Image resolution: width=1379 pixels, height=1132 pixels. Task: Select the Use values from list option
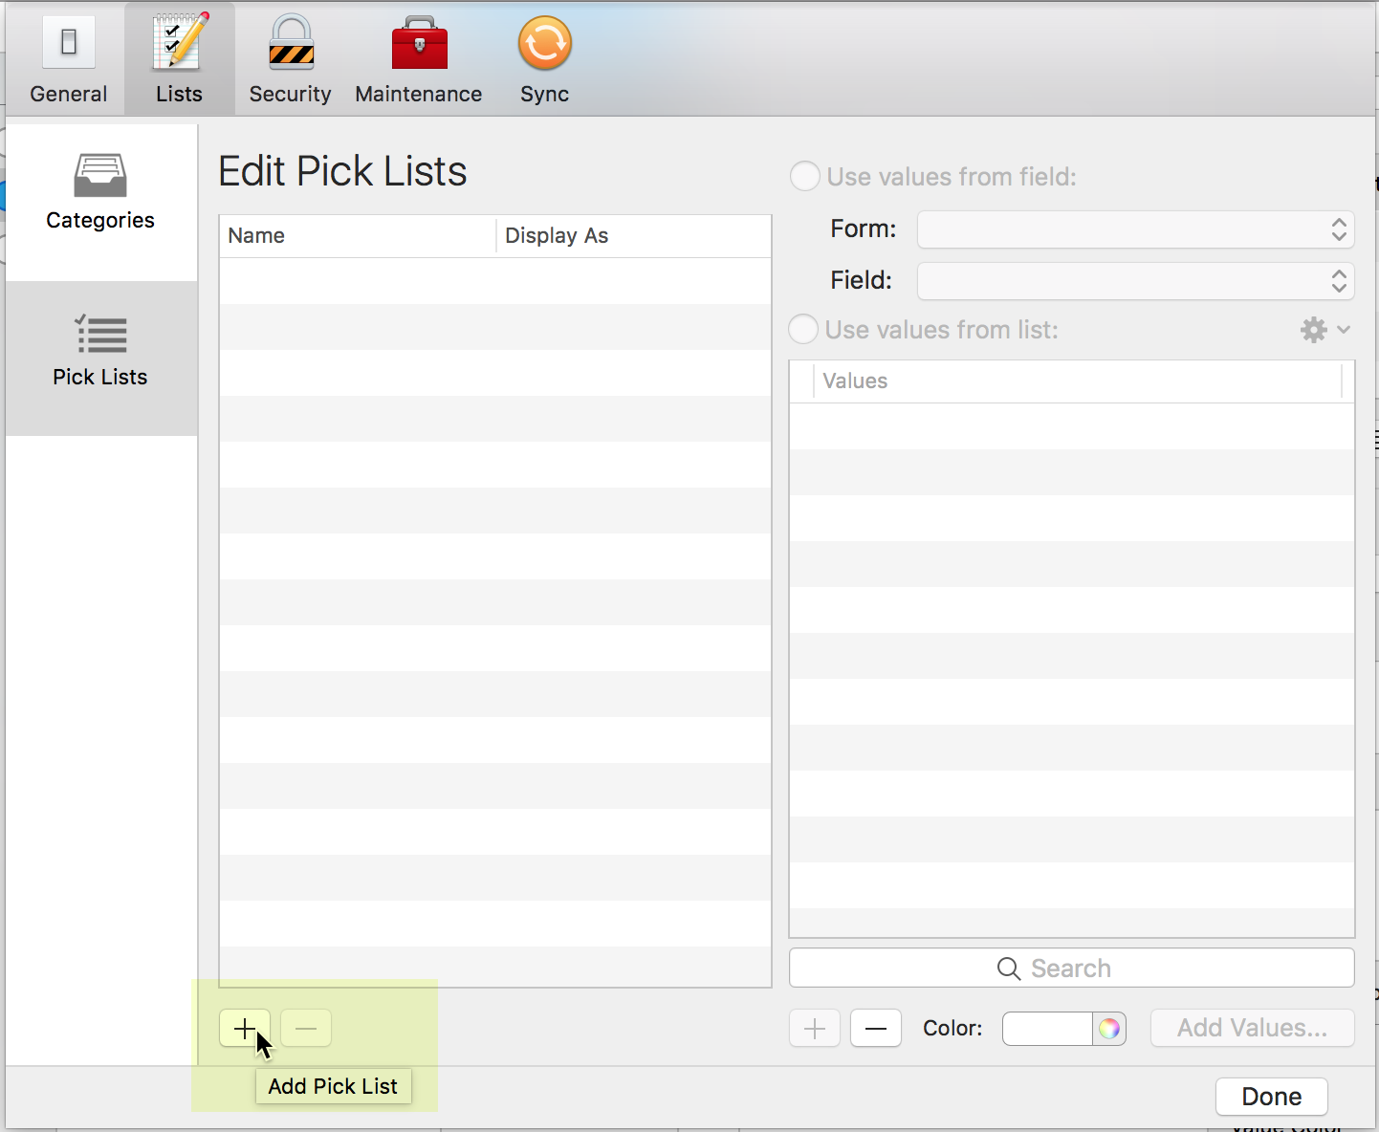pos(803,330)
